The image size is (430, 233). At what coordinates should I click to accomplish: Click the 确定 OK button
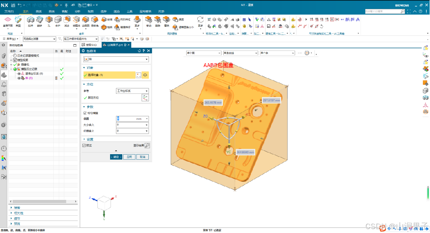116,157
